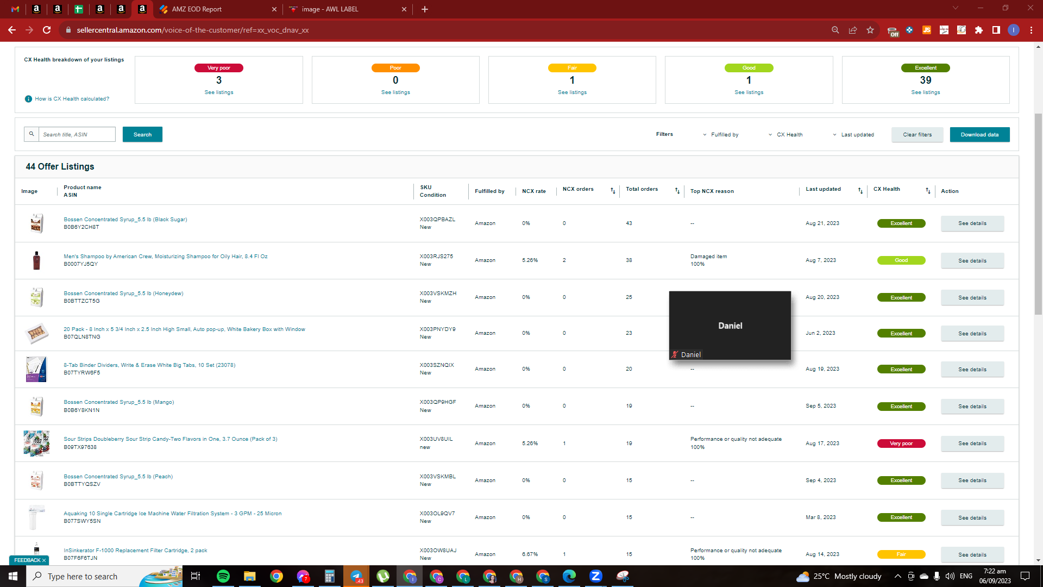
Task: Click the page vertical scrollbar
Action: pos(1038,214)
